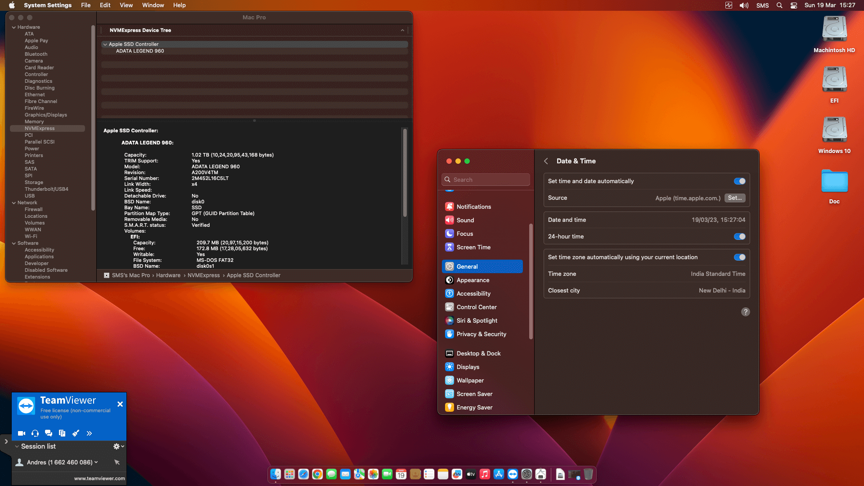Click the System Settings Search field
The height and width of the screenshot is (486, 864).
coord(486,180)
